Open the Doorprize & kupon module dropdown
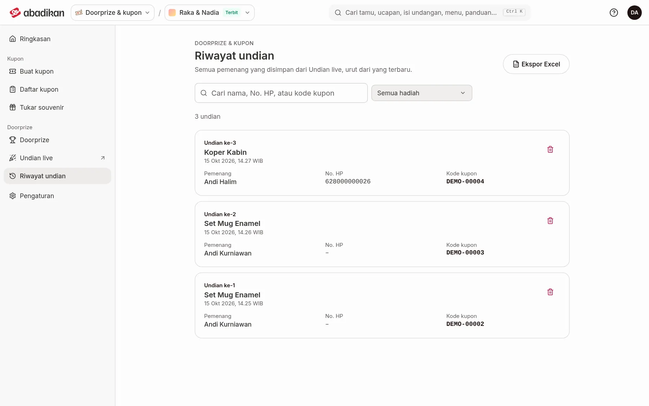The height and width of the screenshot is (406, 649). pos(112,13)
